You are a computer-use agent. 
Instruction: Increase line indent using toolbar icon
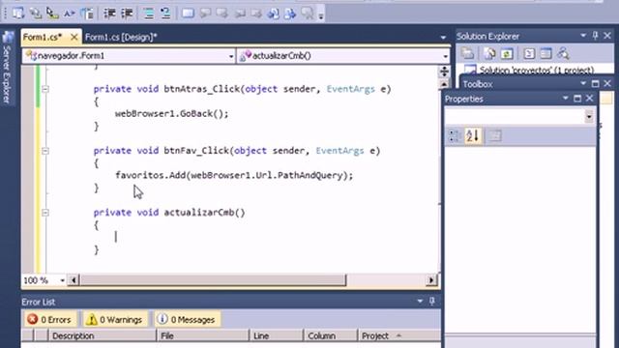coord(127,14)
